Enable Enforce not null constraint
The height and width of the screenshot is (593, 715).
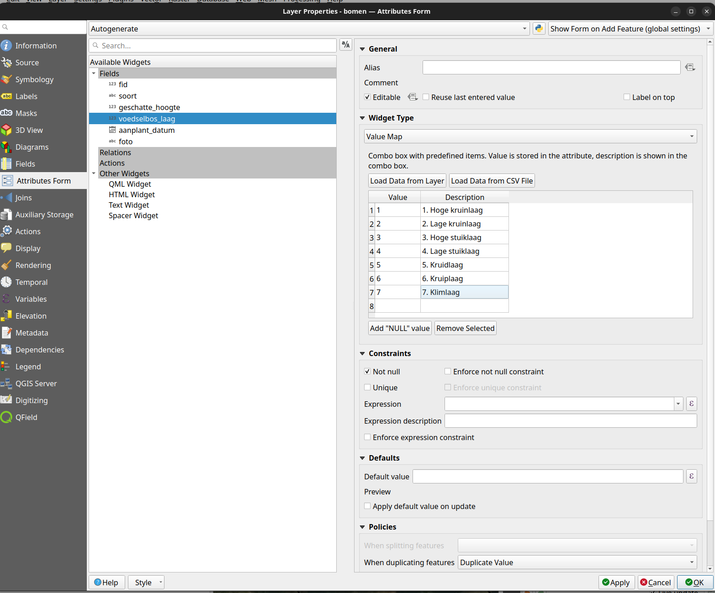tap(448, 372)
